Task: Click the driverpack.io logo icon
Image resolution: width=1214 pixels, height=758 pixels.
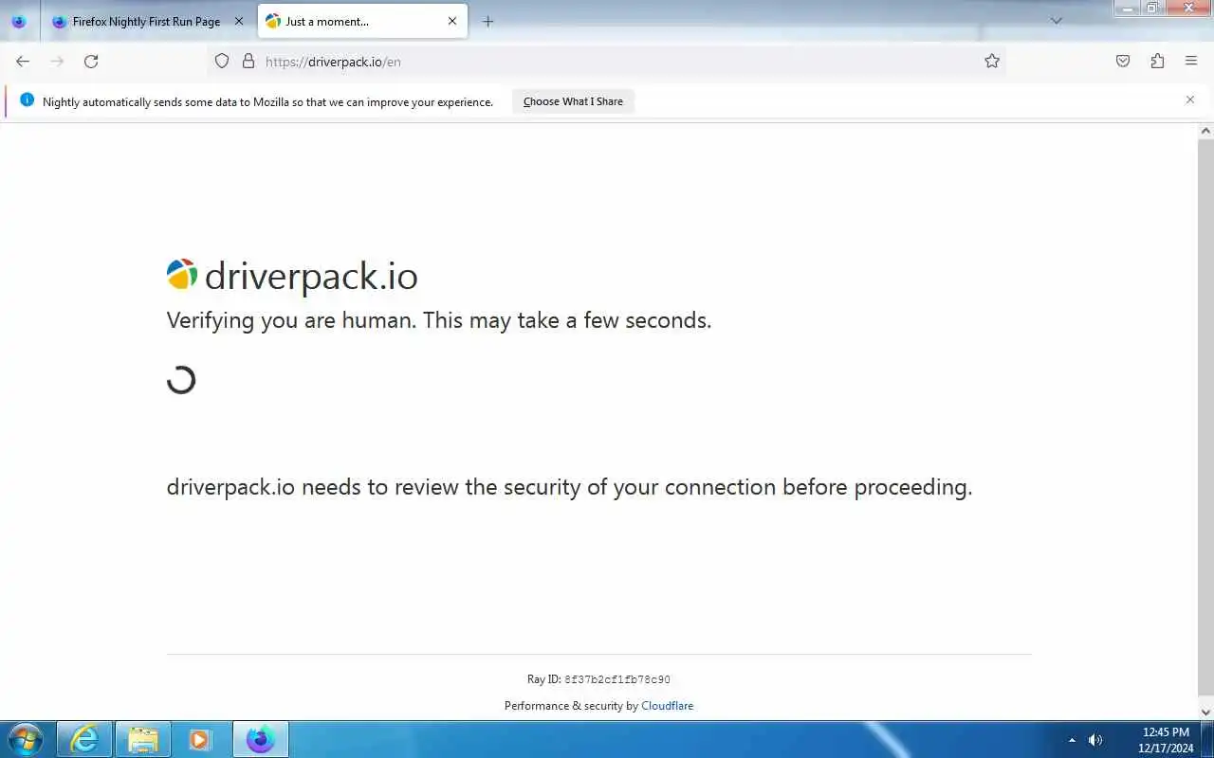Action: pyautogui.click(x=182, y=275)
